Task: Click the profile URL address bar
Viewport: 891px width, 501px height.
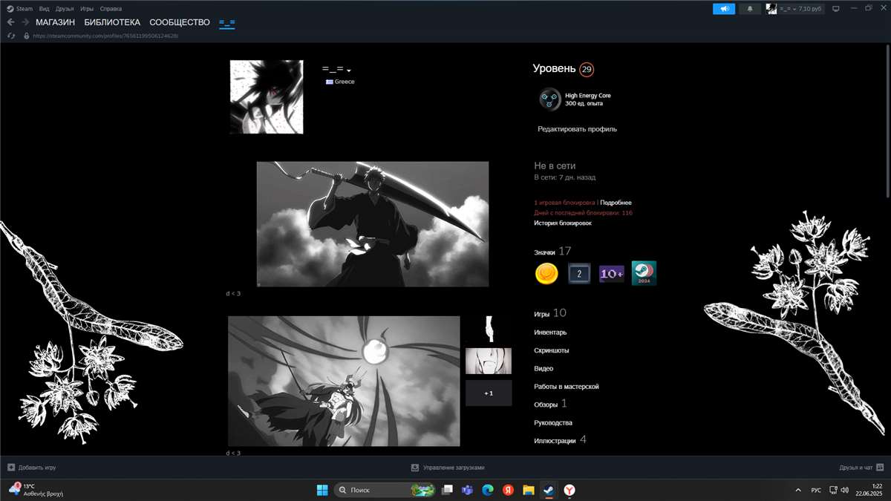Action: pos(105,36)
